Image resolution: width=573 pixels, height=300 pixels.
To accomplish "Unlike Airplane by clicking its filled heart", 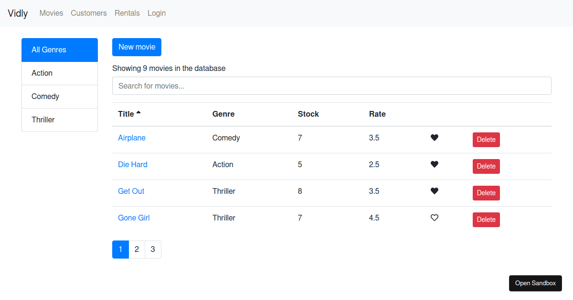I will (x=434, y=138).
